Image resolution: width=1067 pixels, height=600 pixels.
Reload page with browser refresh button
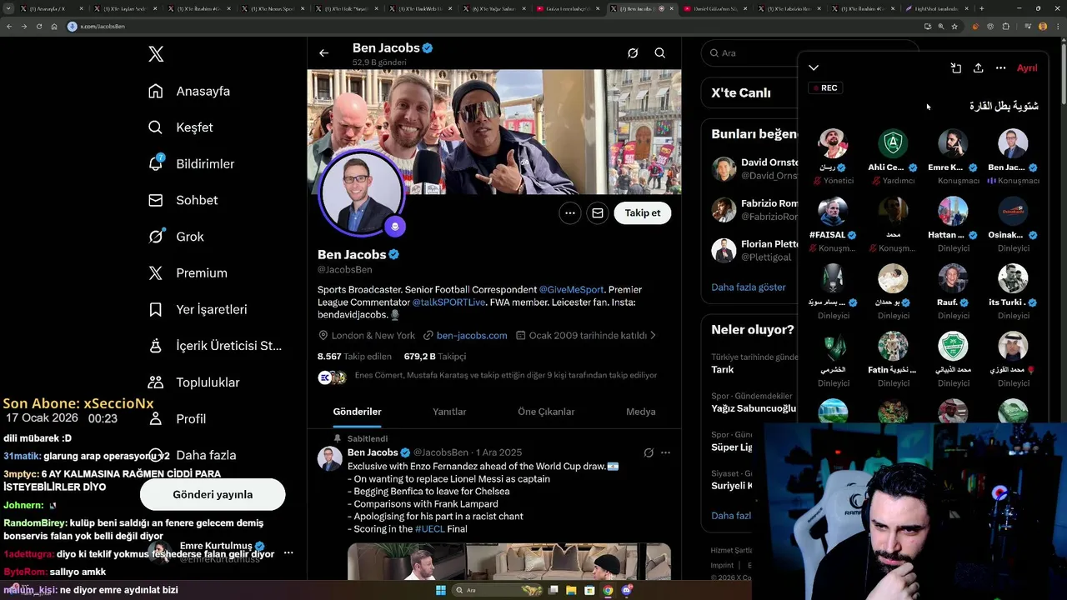point(38,27)
